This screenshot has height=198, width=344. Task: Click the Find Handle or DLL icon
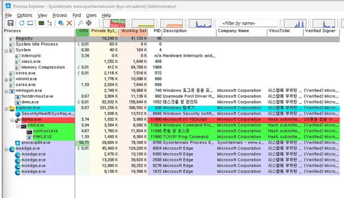81,23
